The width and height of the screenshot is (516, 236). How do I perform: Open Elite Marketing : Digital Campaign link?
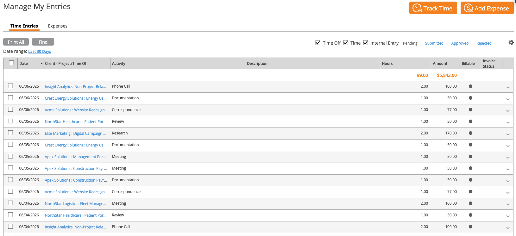coord(75,134)
